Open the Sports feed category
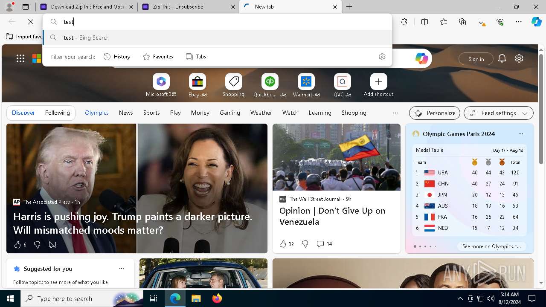This screenshot has height=307, width=546. point(151,113)
